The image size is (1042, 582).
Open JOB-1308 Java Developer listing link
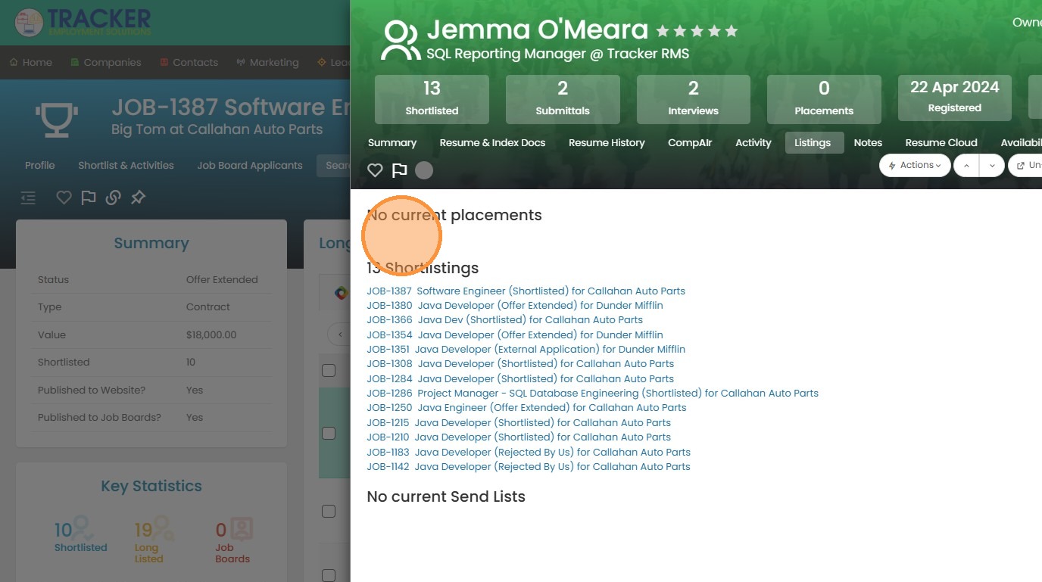[520, 363]
